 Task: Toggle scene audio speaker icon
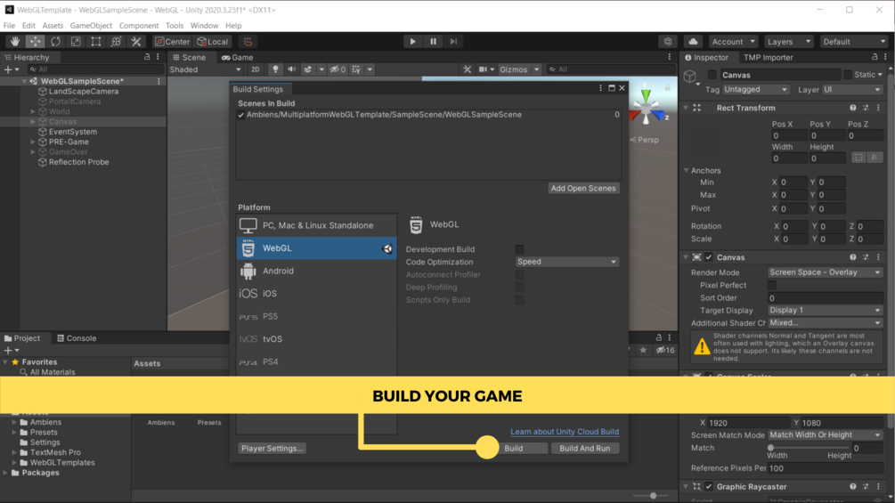point(292,69)
